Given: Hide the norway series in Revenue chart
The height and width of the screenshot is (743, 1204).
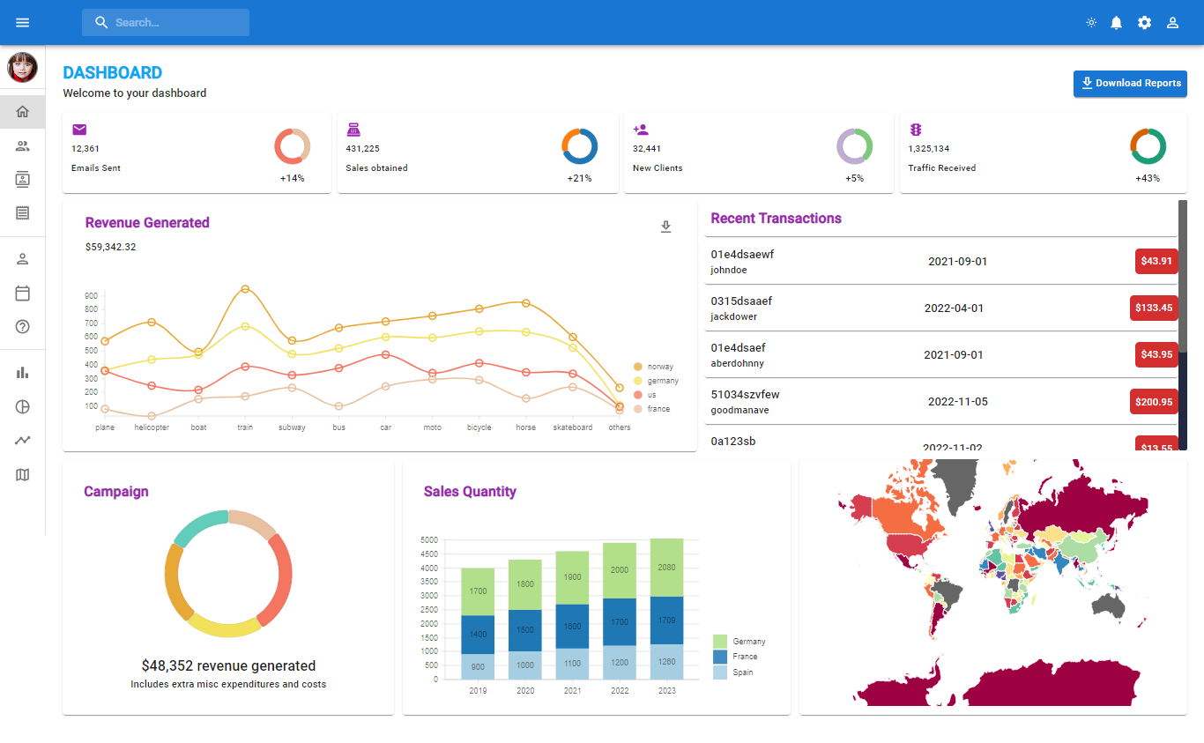Looking at the screenshot, I should 657,366.
